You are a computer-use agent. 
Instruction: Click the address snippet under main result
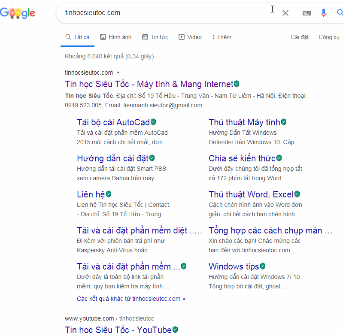pos(186,100)
